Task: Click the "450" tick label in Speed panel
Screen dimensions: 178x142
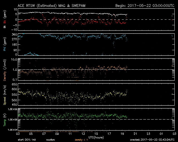Action: [x=14, y=105]
